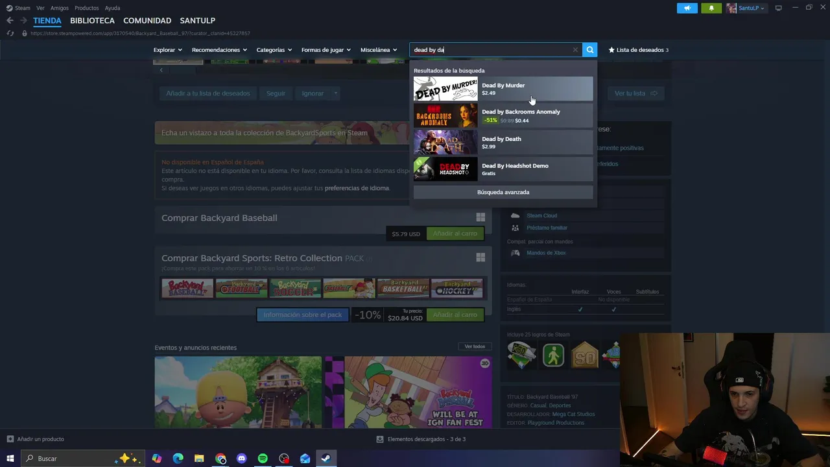
Task: Expand the Categorías dropdown
Action: pyautogui.click(x=274, y=50)
